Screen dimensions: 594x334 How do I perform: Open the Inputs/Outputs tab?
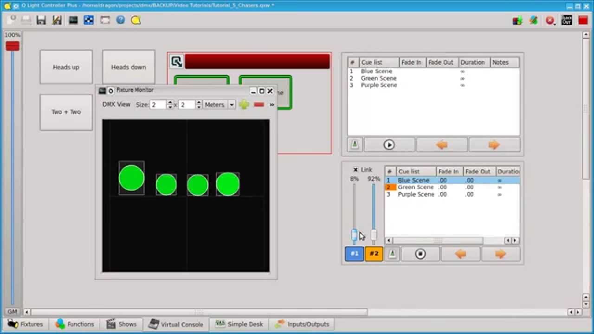point(302,324)
